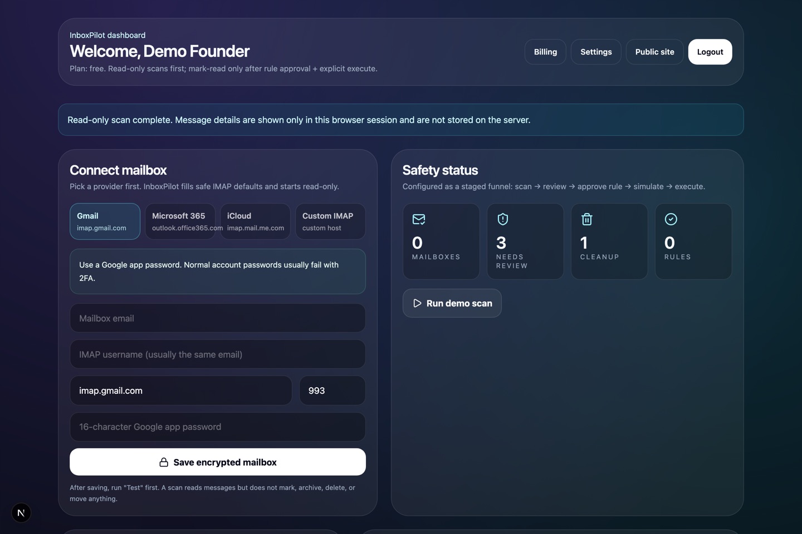
Task: Focus the Google app password field
Action: coord(218,427)
